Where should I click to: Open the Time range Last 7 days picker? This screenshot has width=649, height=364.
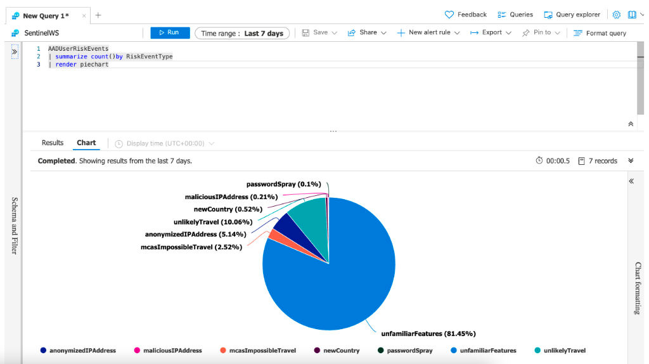(242, 33)
